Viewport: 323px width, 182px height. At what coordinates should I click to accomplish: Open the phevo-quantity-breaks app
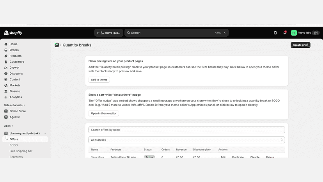click(x=25, y=133)
